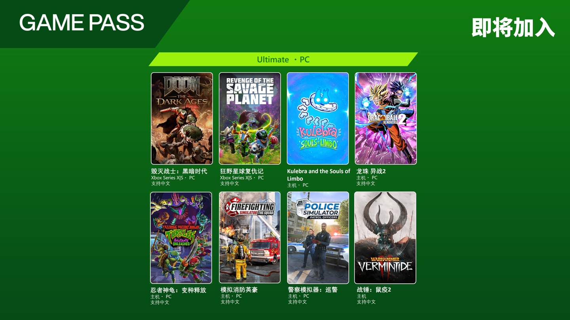Open the 模拟消防英豪 title link
Image resolution: width=570 pixels, height=320 pixels.
[239, 290]
